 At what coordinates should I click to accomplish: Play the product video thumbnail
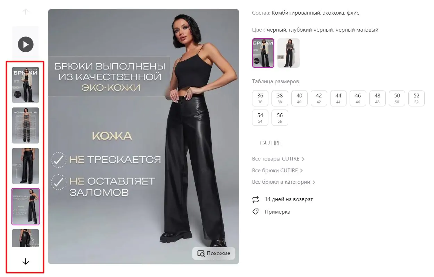[26, 44]
